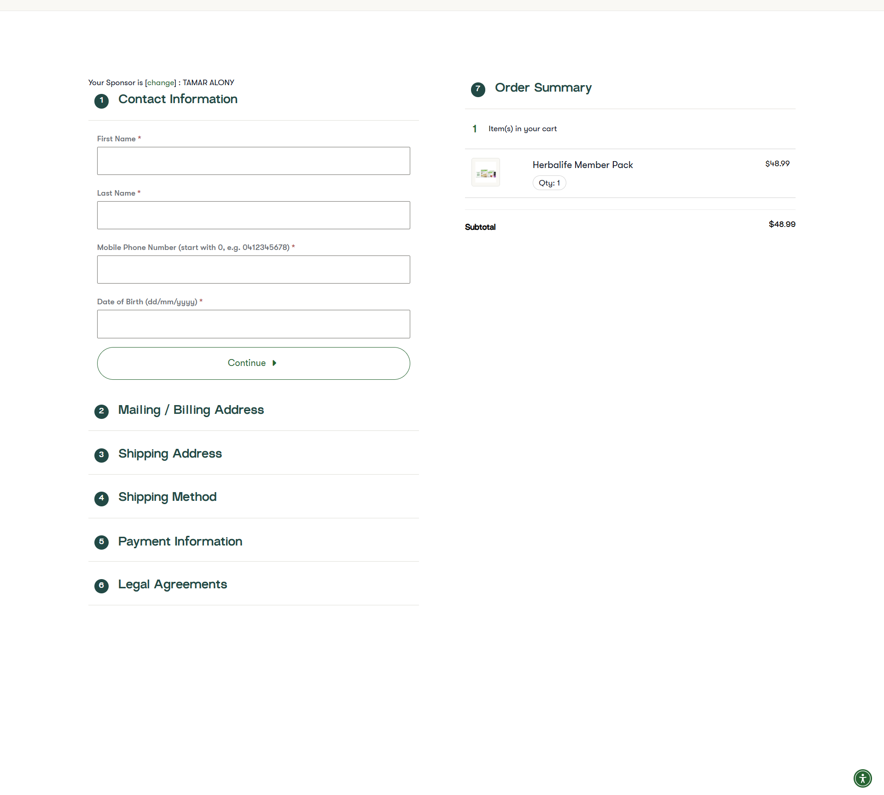Image resolution: width=884 pixels, height=795 pixels.
Task: Focus the Last Name input field
Action: coord(254,215)
